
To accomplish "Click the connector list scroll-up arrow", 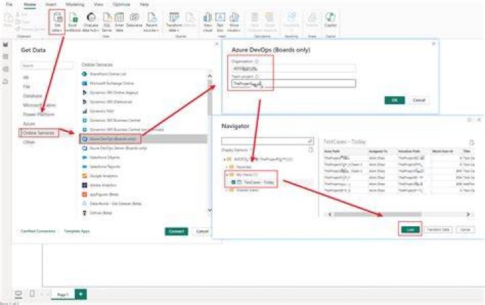I will tap(209, 75).
